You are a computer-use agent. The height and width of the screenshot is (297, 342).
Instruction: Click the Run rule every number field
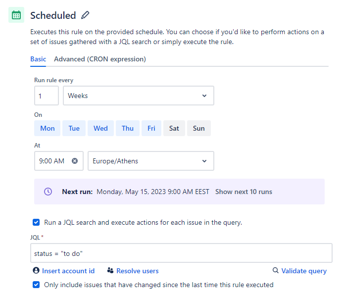(x=47, y=96)
